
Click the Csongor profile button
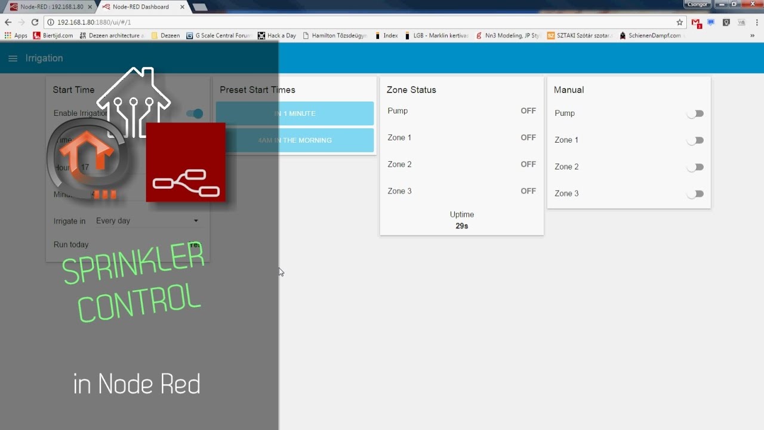point(697,4)
